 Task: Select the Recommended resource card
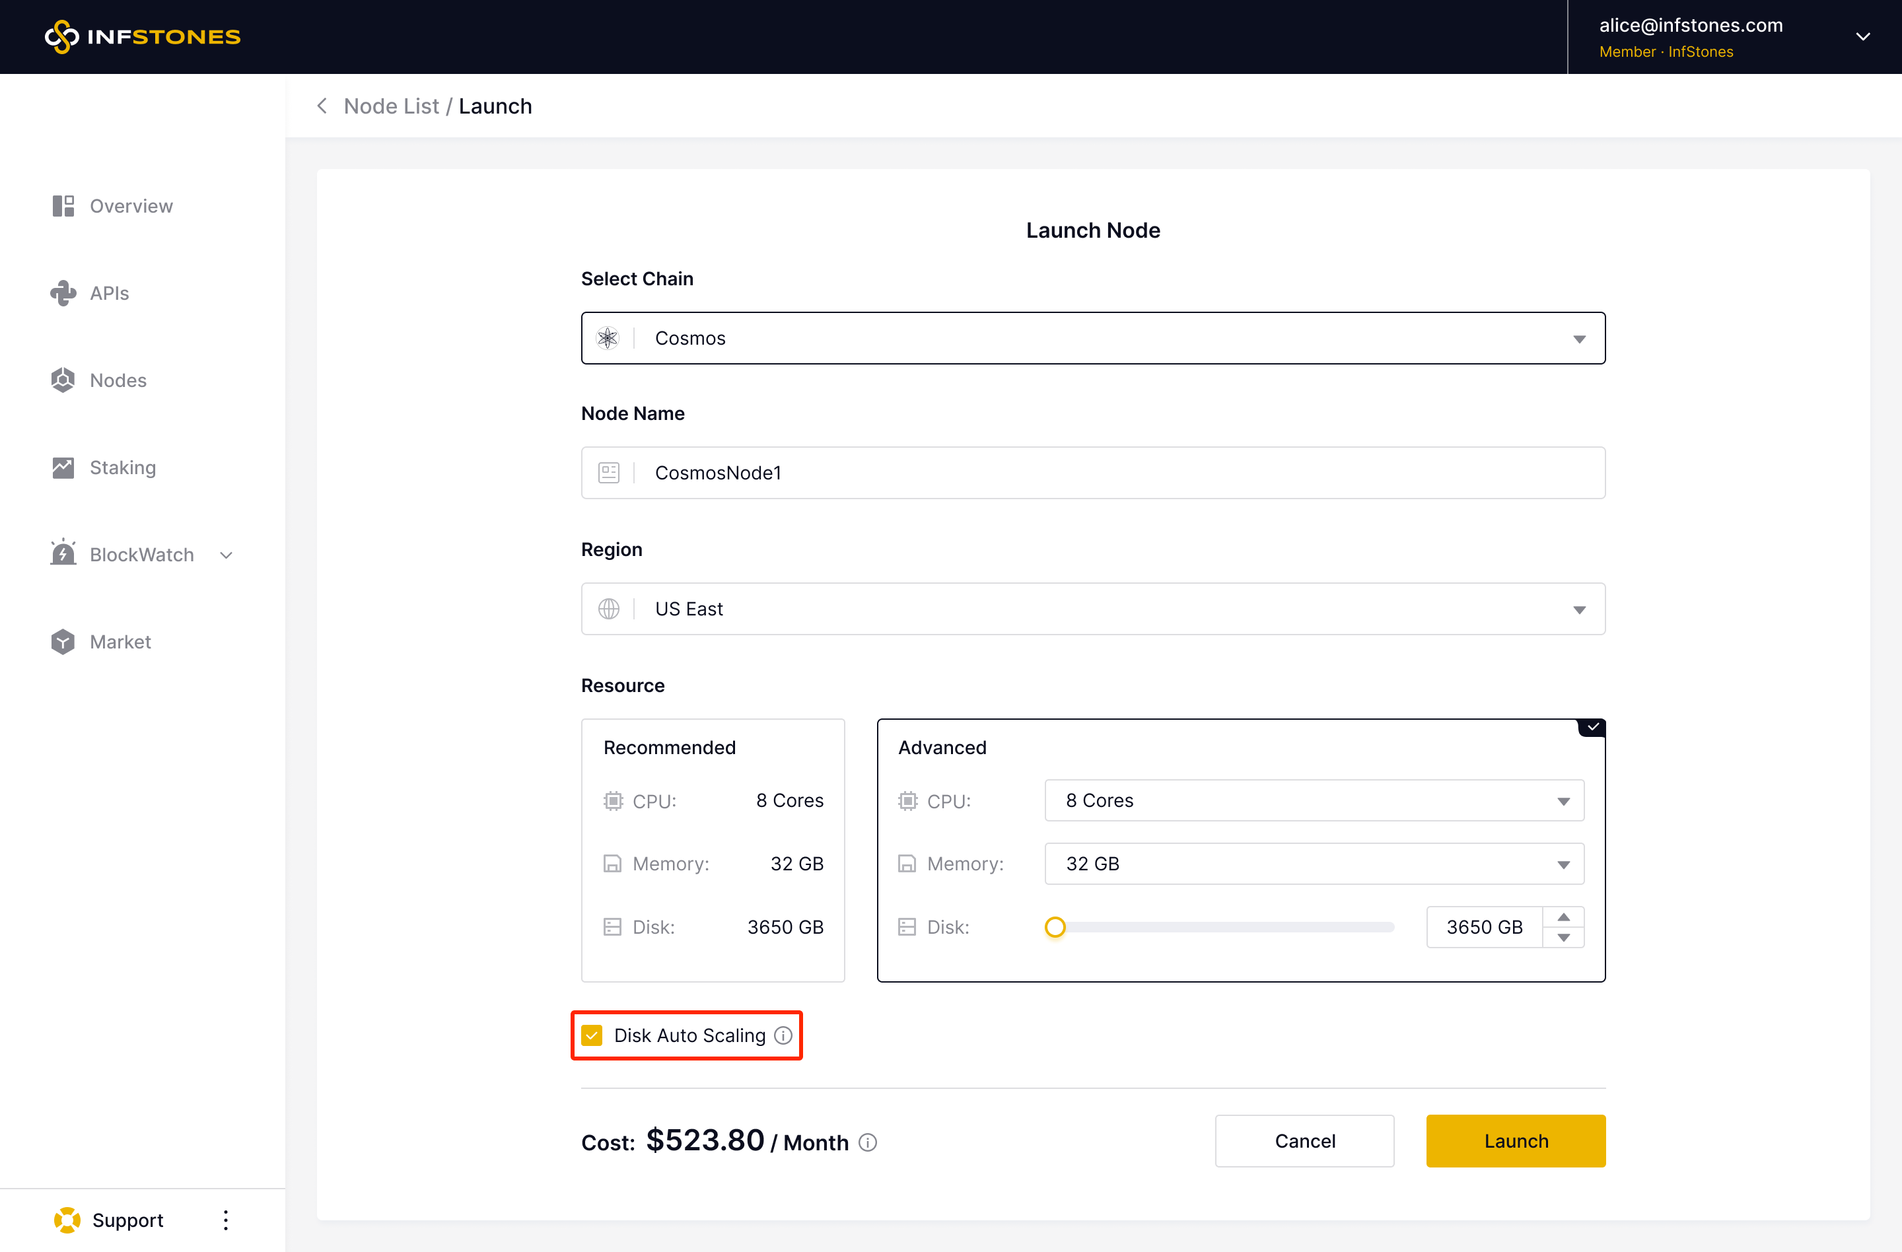tap(712, 849)
